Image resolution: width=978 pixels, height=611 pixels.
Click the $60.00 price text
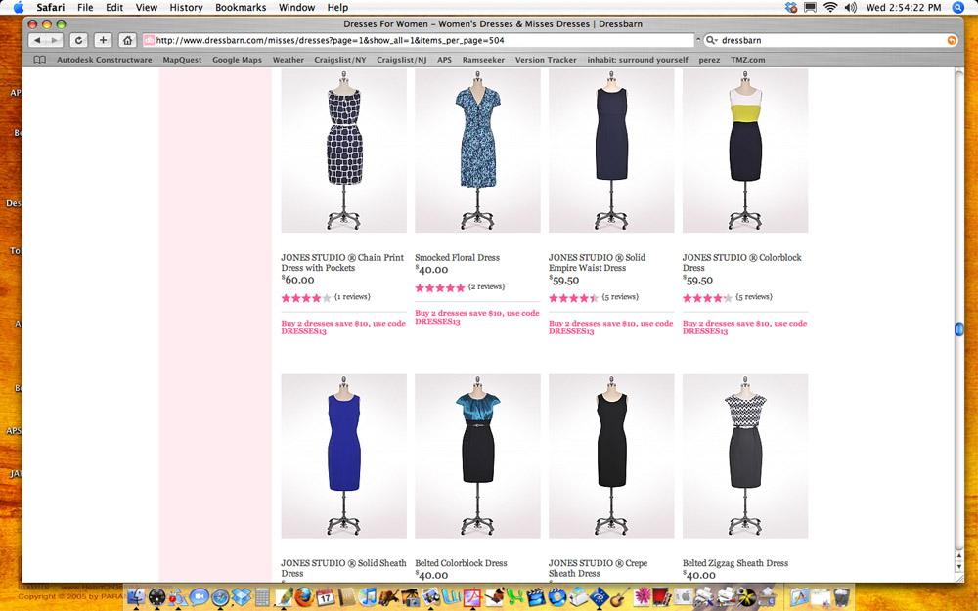pos(297,280)
